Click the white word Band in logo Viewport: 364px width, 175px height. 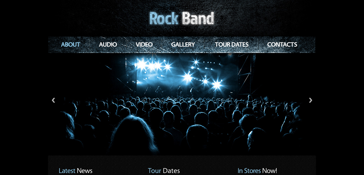tap(198, 18)
